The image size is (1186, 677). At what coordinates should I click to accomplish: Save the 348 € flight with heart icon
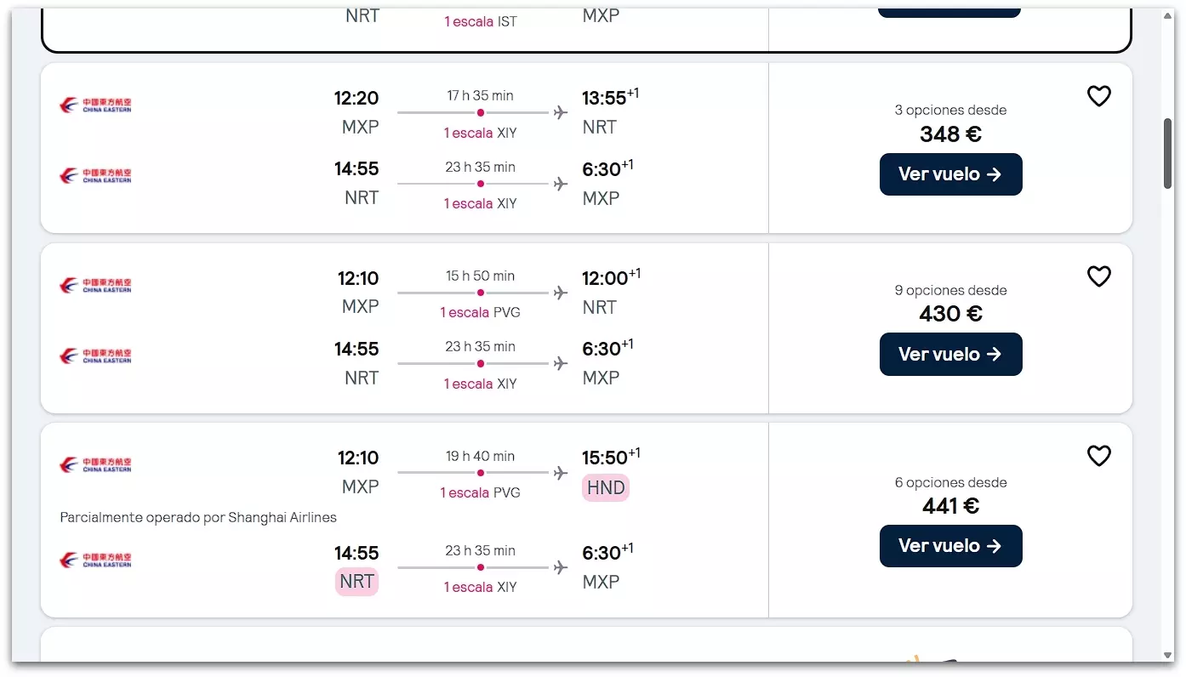[1098, 97]
